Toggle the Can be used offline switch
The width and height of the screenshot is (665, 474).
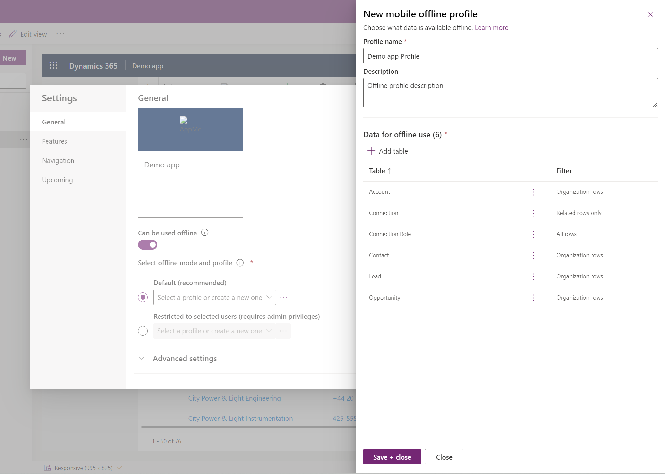148,245
